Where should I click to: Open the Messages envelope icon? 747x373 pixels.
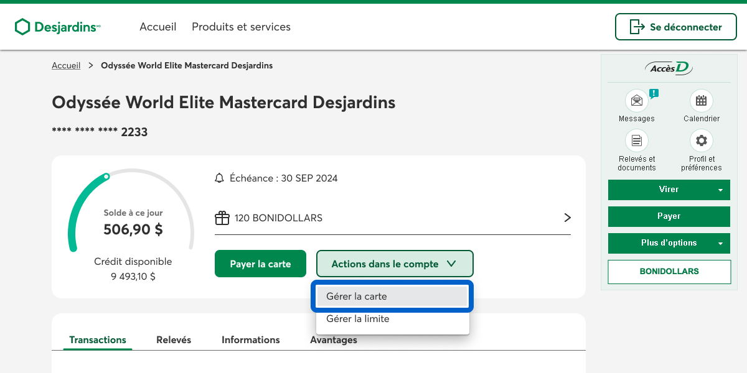tap(636, 101)
